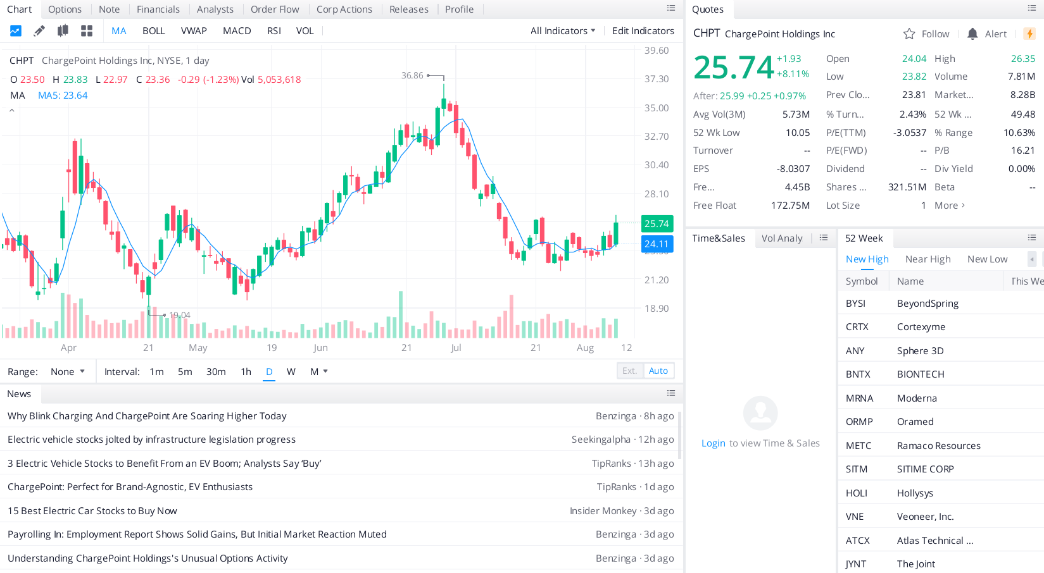
Task: Select the line chart type icon
Action: point(16,31)
